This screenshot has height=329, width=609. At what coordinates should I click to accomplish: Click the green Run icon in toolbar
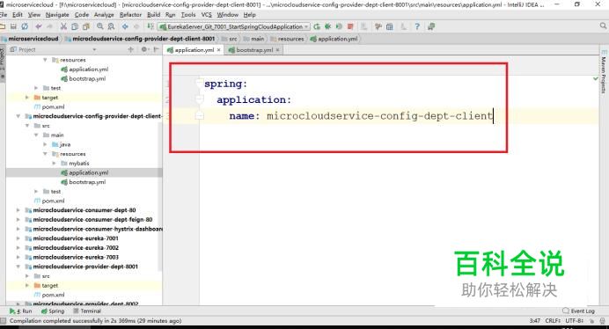(x=317, y=26)
